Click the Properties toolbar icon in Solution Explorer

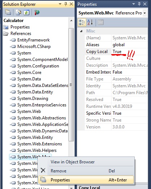tap(8, 12)
